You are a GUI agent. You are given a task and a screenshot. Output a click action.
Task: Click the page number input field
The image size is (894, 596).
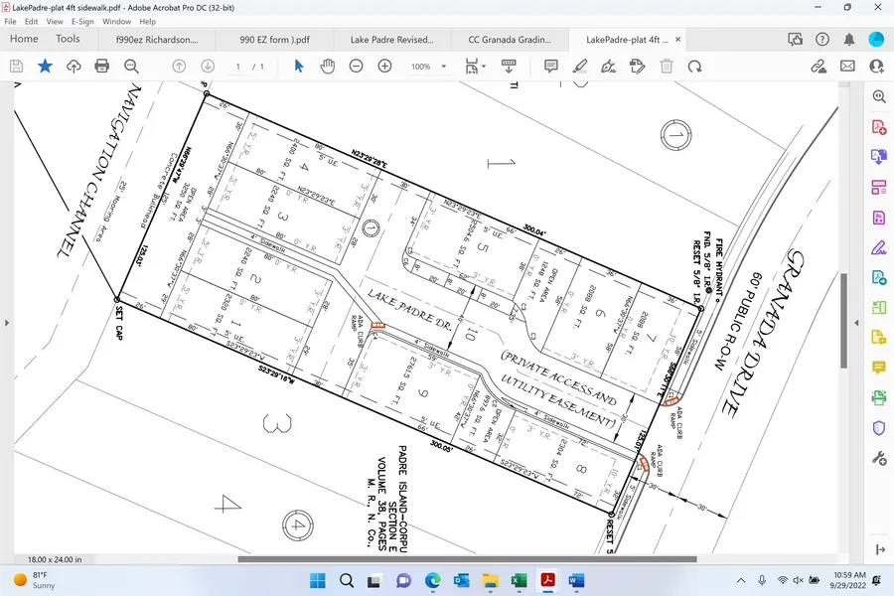tap(239, 67)
